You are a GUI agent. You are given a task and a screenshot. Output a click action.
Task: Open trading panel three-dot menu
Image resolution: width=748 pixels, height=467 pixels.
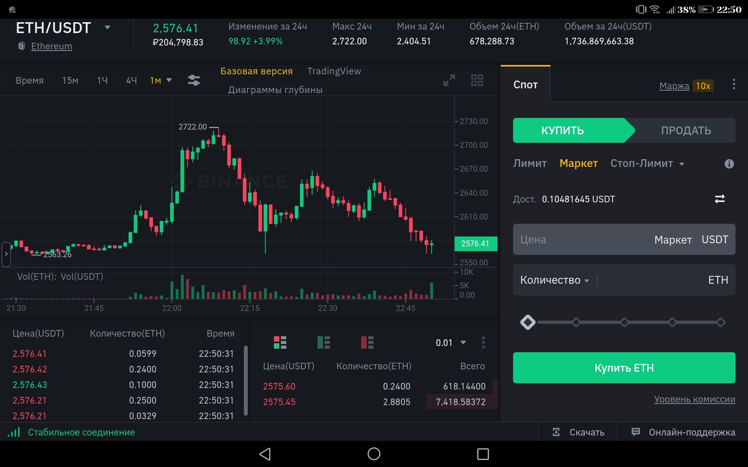pos(734,84)
